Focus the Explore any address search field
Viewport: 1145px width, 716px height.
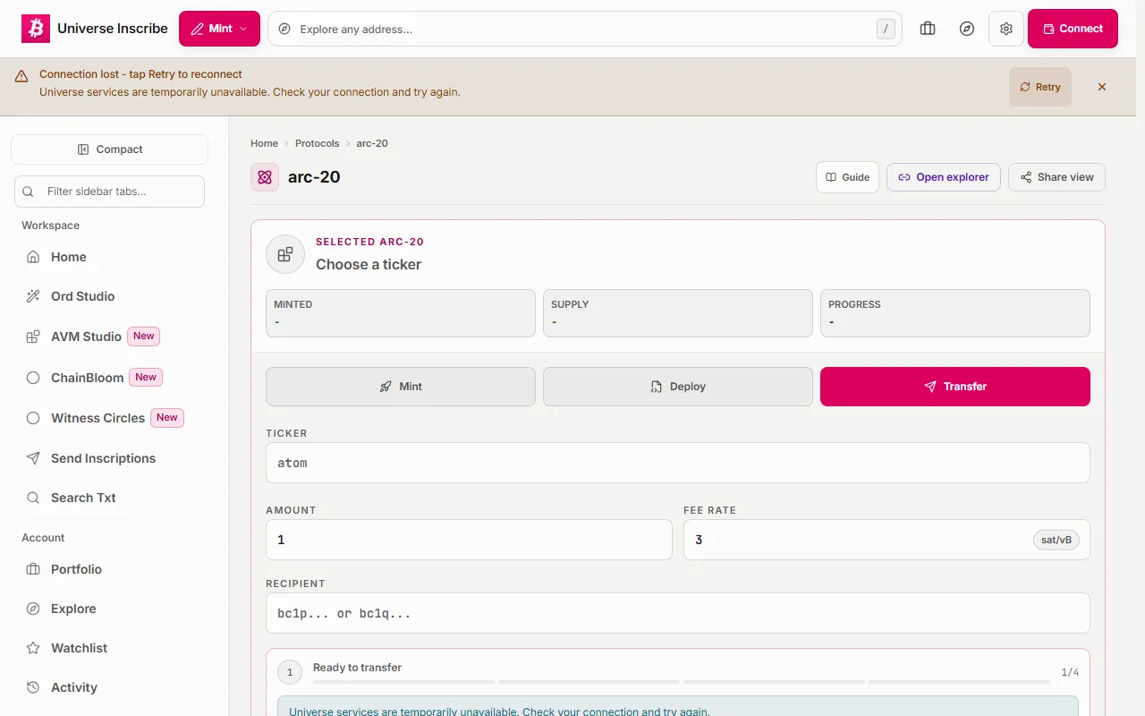pos(584,29)
